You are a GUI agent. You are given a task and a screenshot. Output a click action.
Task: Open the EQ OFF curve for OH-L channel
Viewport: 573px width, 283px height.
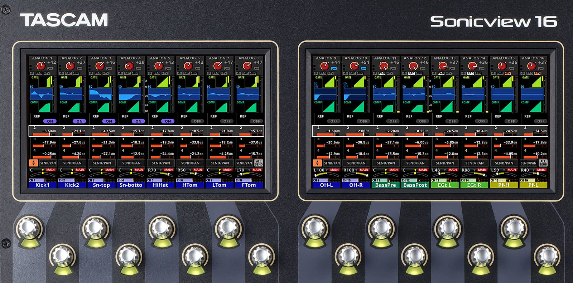pos(325,94)
